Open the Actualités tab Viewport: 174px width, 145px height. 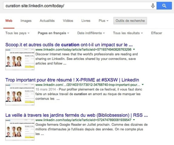[47, 21]
